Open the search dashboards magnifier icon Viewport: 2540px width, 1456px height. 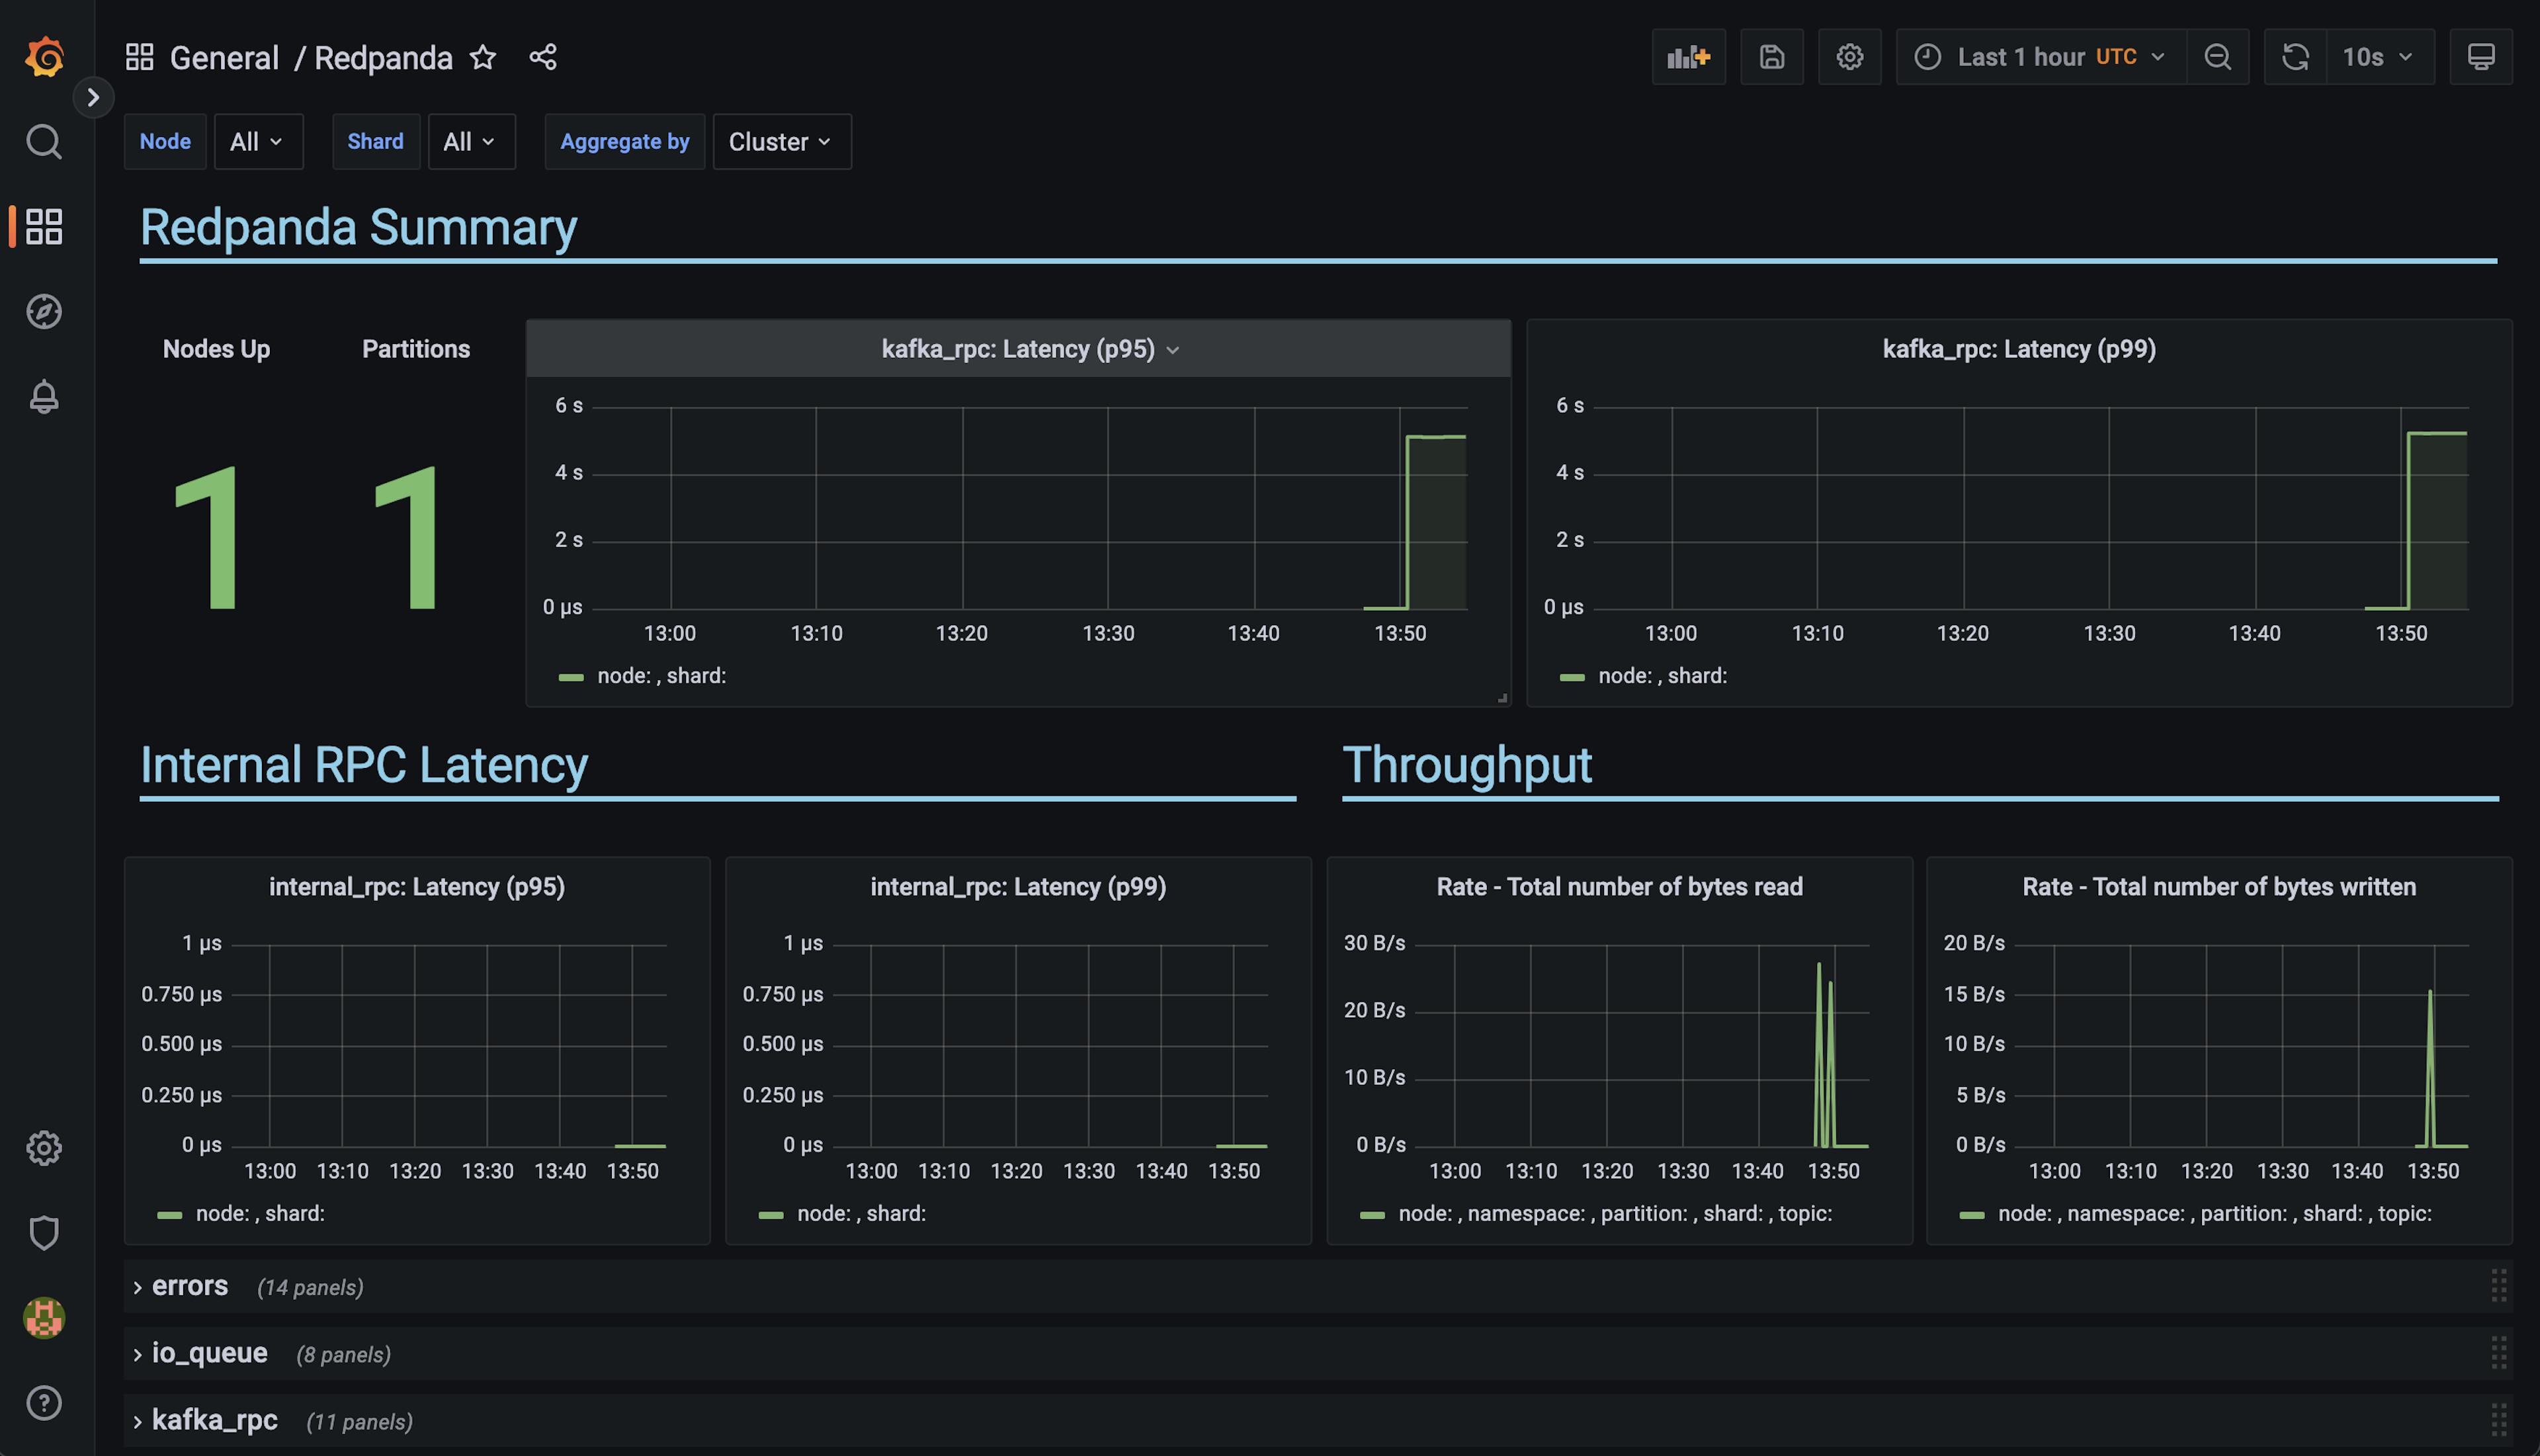[x=44, y=142]
